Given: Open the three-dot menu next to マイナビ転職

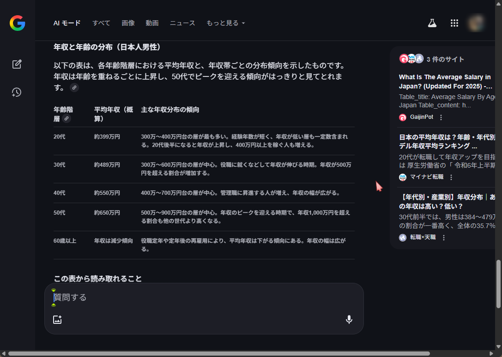Looking at the screenshot, I should click(451, 177).
